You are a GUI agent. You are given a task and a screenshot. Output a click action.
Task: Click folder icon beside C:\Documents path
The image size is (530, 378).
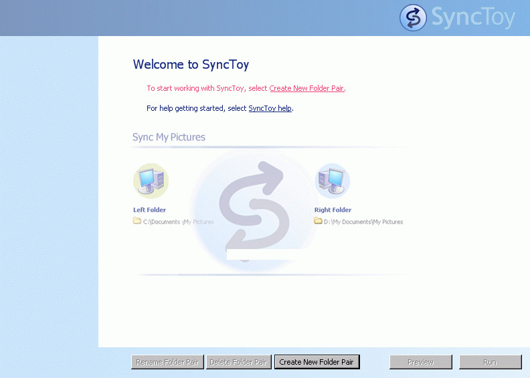pos(137,221)
